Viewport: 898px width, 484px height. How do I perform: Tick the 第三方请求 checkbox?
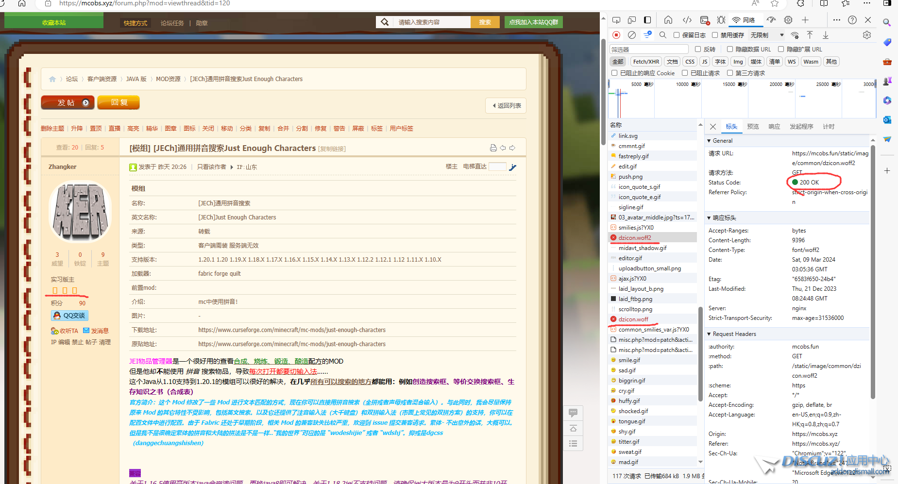tap(730, 73)
